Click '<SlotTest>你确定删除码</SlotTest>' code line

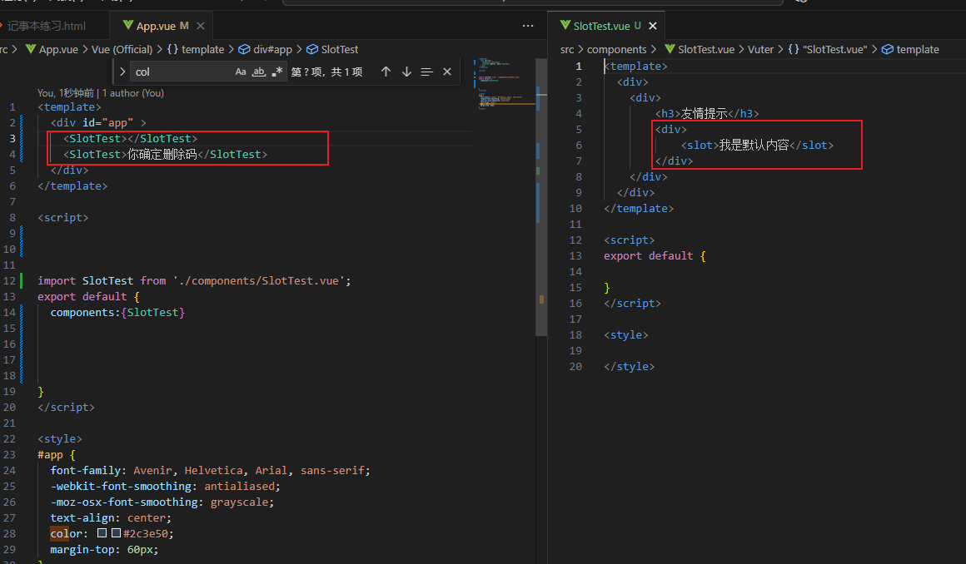pos(165,155)
